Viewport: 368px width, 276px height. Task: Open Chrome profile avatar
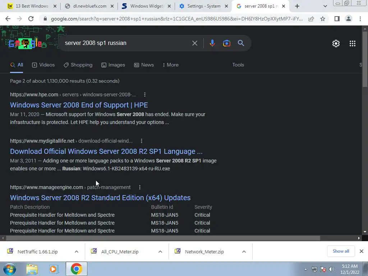(349, 19)
